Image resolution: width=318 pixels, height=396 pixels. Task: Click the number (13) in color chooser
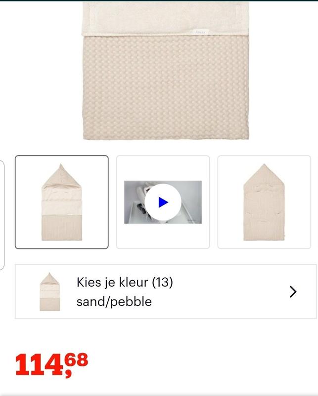coord(162,282)
